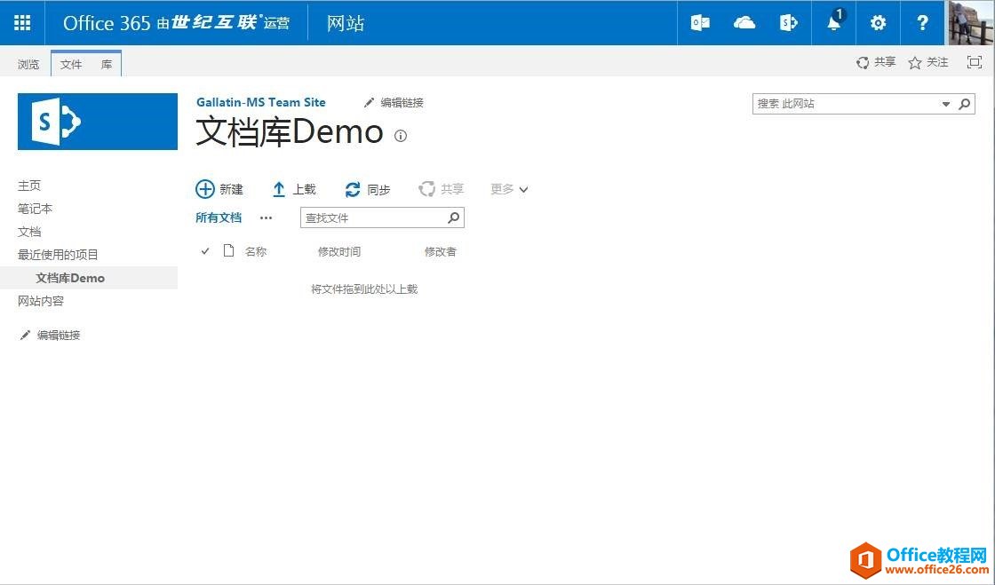Open the 库 ribbon tab
995x585 pixels.
coord(106,64)
